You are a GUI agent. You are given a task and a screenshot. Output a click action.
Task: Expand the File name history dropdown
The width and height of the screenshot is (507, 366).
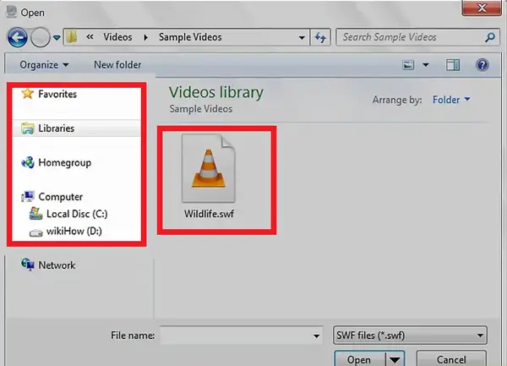coord(317,336)
